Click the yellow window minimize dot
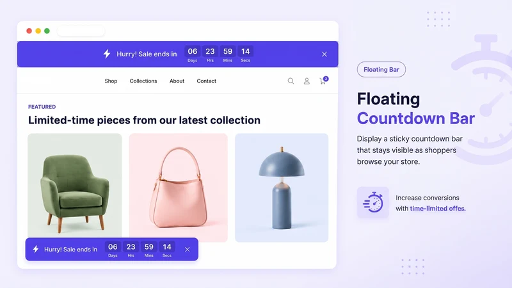This screenshot has width=512, height=288. [38, 31]
